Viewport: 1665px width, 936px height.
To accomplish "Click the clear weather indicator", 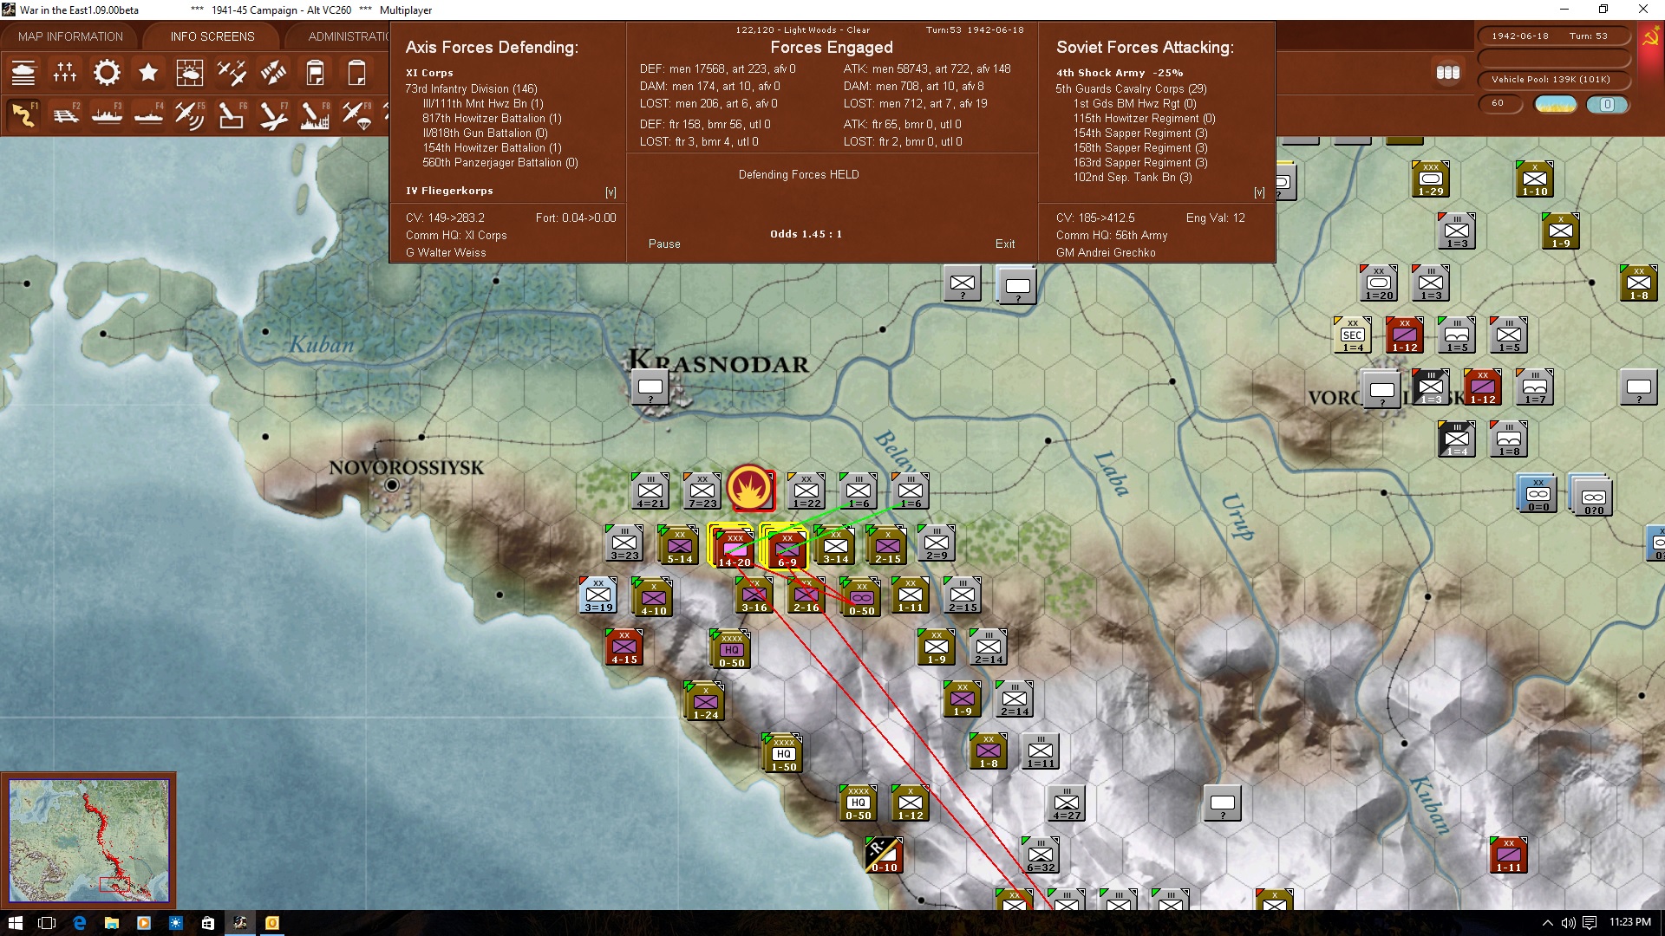I will [1556, 104].
